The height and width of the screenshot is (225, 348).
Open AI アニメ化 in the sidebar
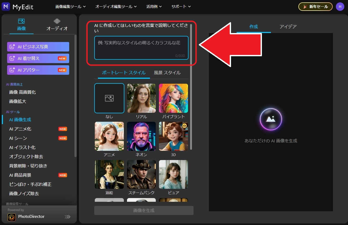click(x=20, y=129)
